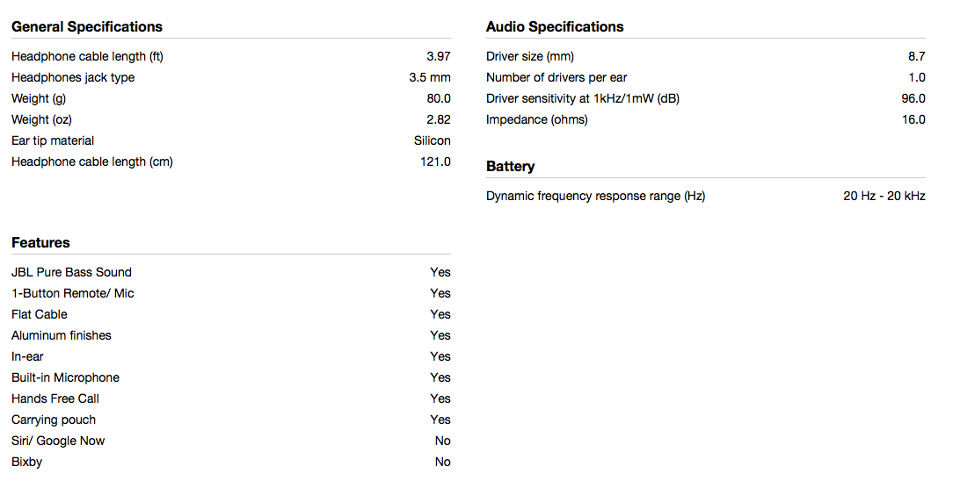
Task: Click the Driver size (mm) label
Action: pos(530,56)
